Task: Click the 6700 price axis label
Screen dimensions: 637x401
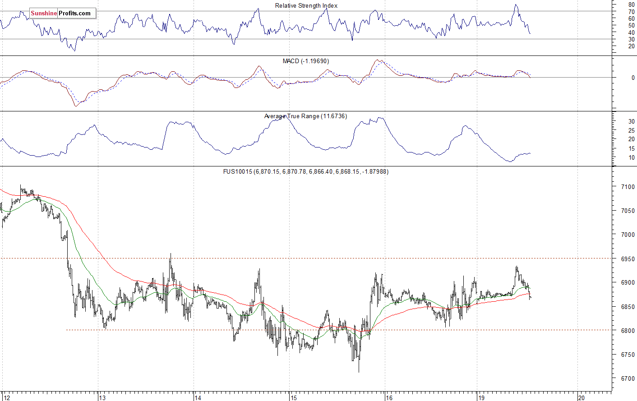Action: [628, 379]
